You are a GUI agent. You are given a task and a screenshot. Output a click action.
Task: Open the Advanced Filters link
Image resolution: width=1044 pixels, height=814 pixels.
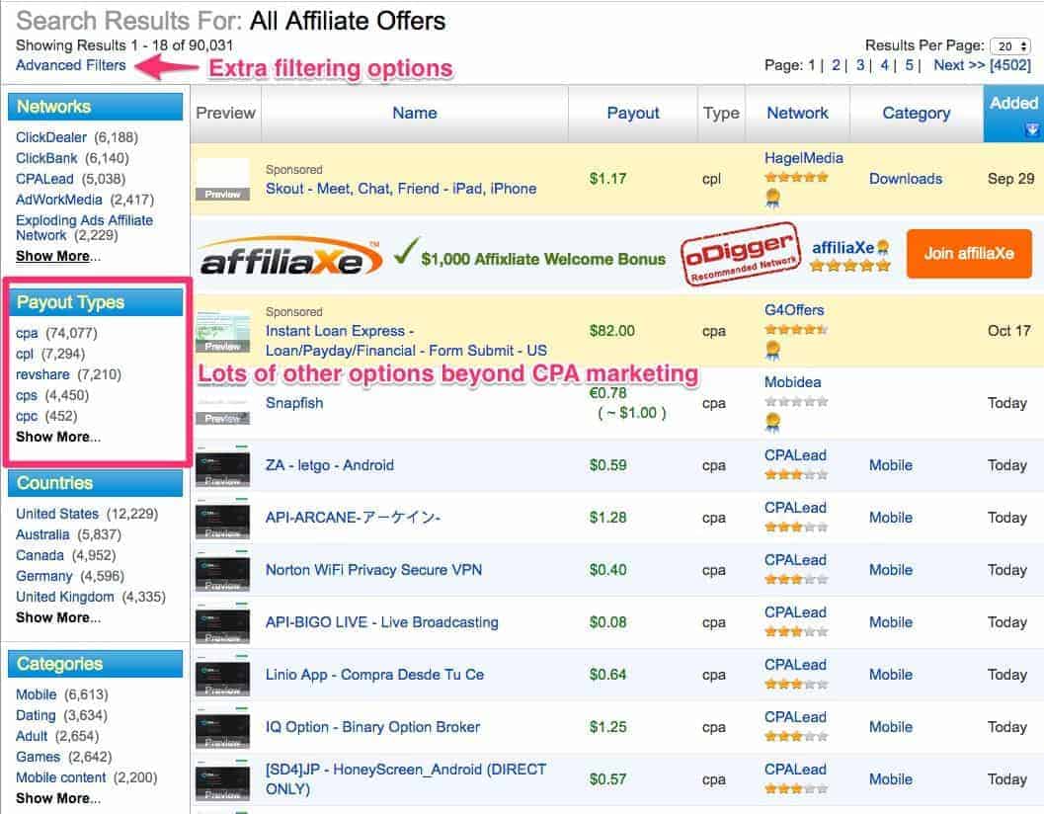(x=70, y=65)
